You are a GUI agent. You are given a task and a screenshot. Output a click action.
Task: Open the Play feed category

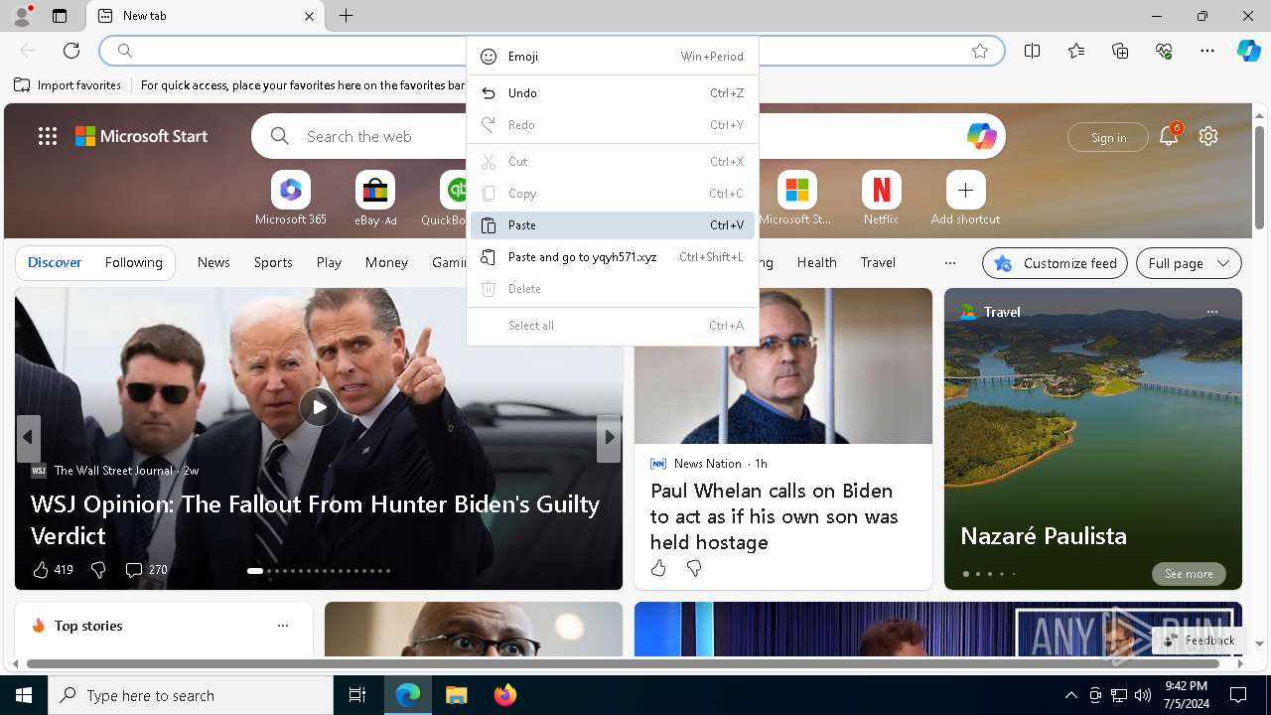point(329,263)
